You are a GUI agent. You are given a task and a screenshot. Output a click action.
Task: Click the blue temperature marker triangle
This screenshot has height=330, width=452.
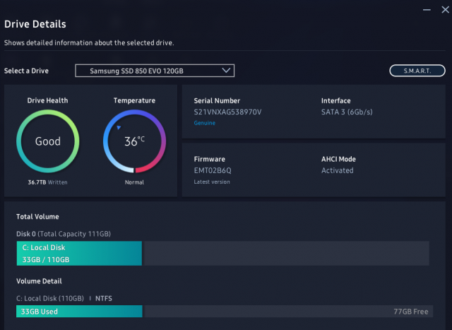pos(119,128)
